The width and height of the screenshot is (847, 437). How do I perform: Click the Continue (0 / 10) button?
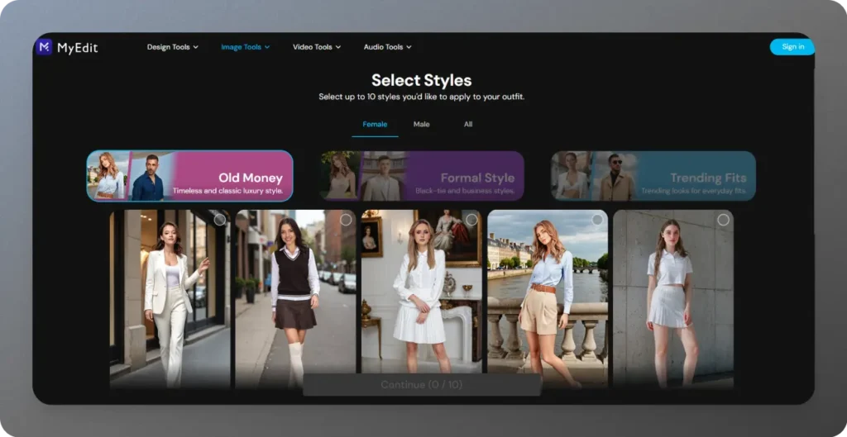tap(422, 385)
